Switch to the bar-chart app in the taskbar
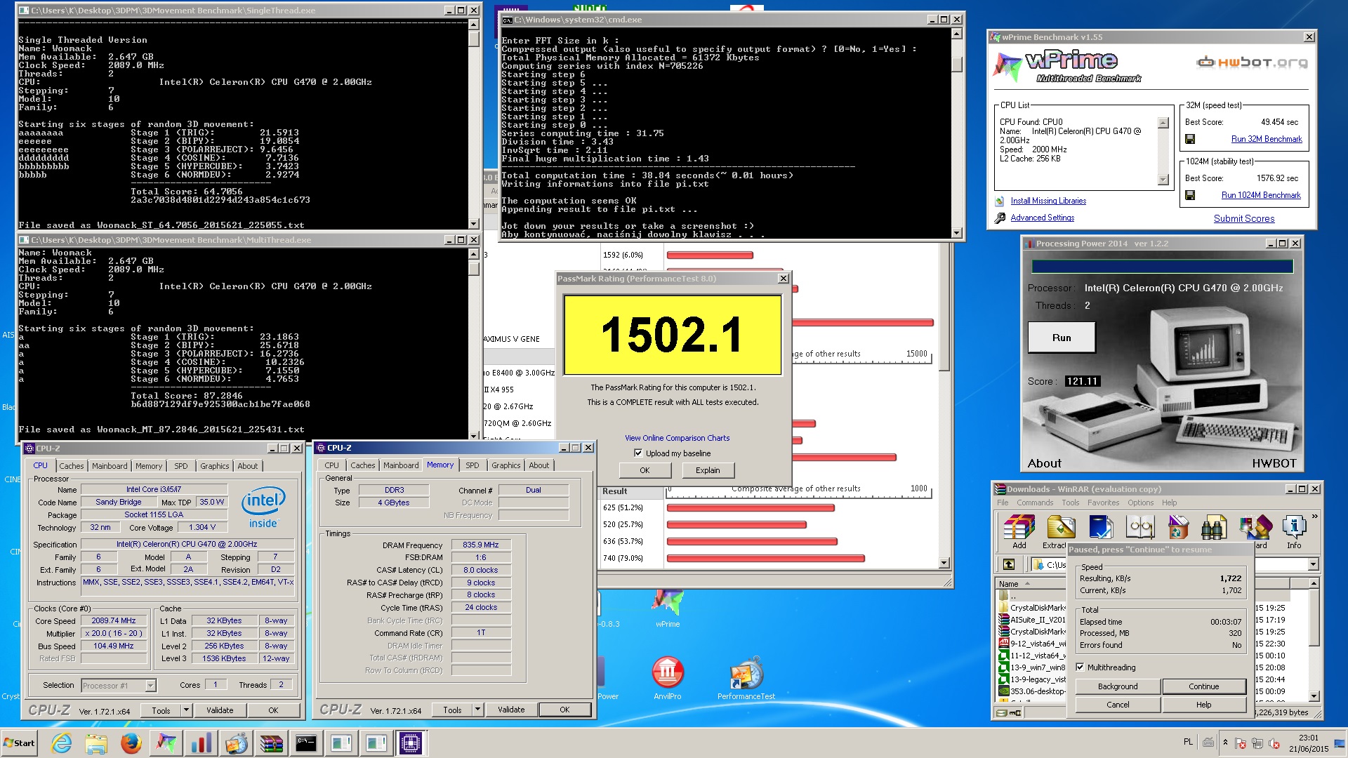The image size is (1348, 758). coord(201,743)
